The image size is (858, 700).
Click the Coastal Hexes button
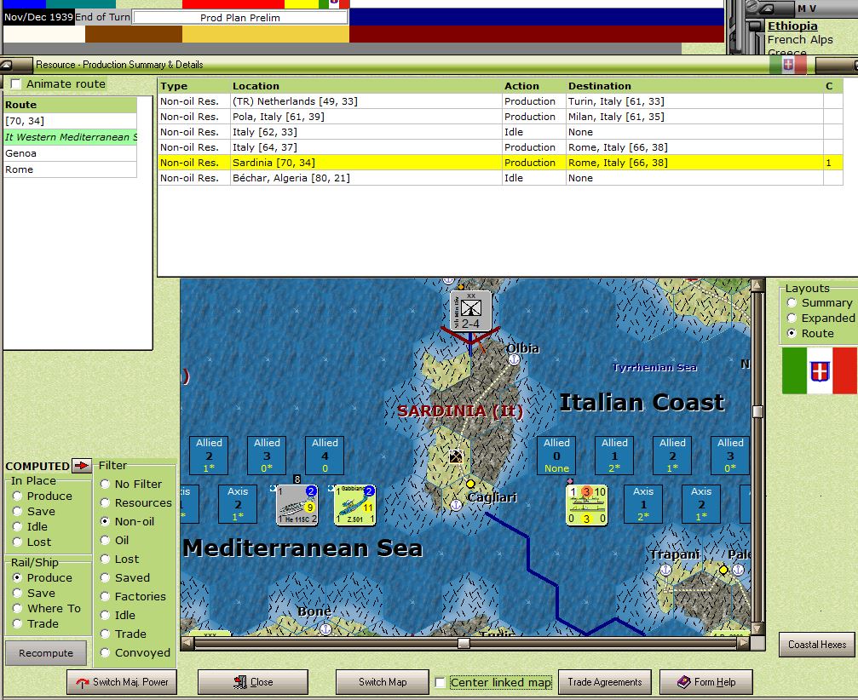coord(815,645)
